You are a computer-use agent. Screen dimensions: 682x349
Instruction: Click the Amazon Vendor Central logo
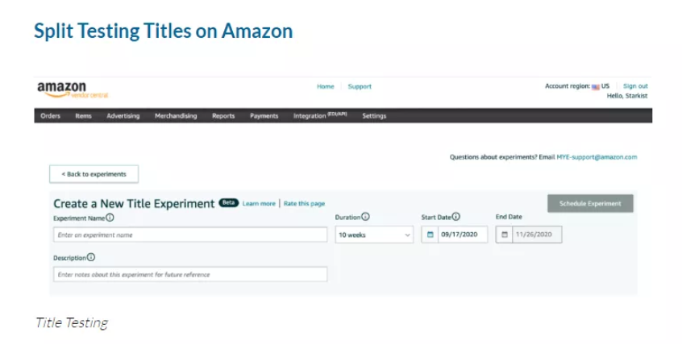click(x=73, y=90)
